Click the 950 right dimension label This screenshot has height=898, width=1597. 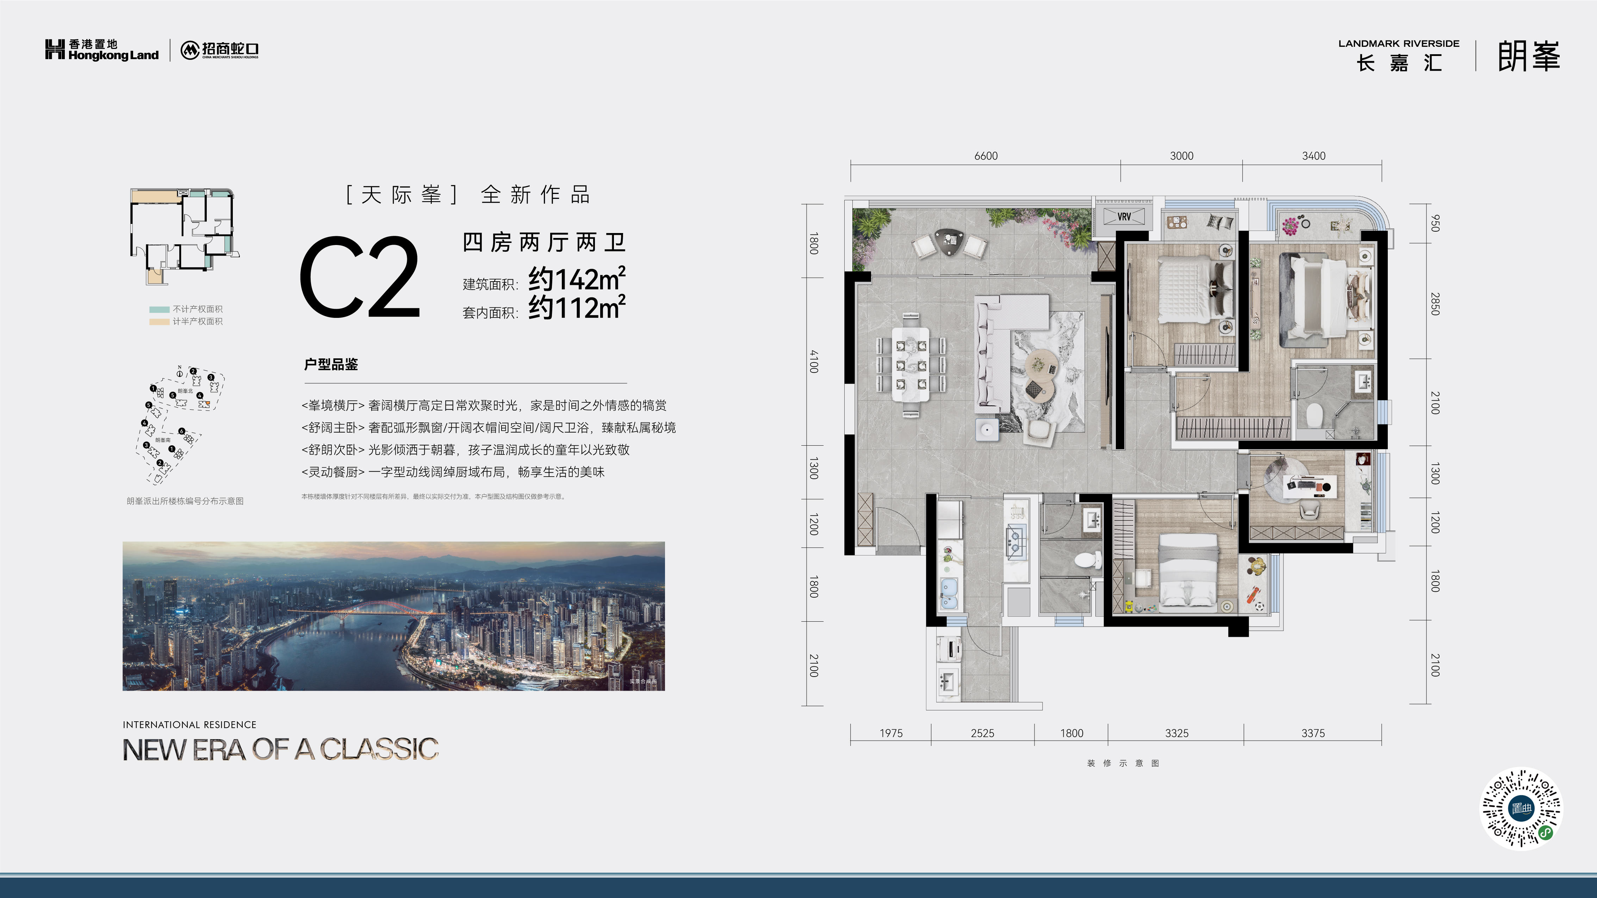tap(1435, 223)
